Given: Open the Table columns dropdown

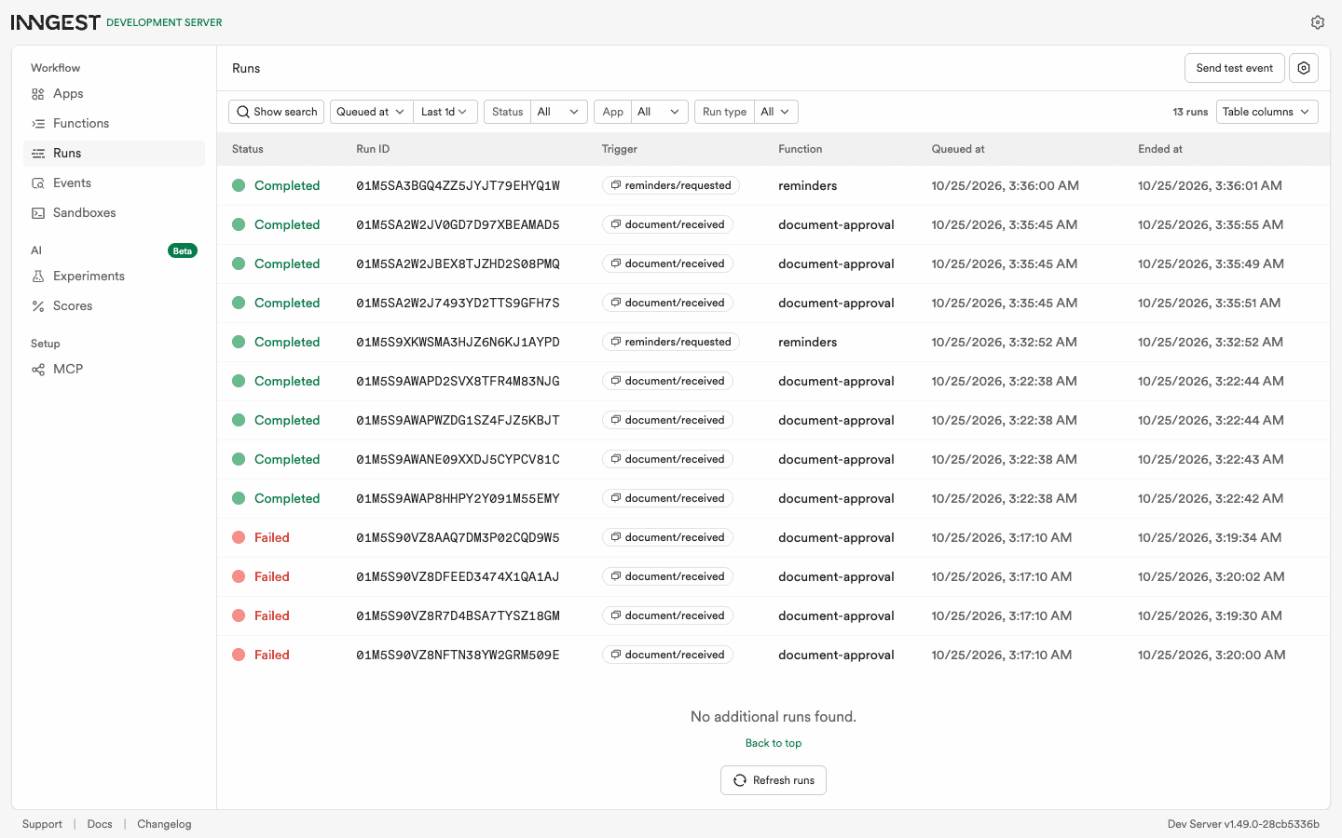Looking at the screenshot, I should pyautogui.click(x=1267, y=112).
